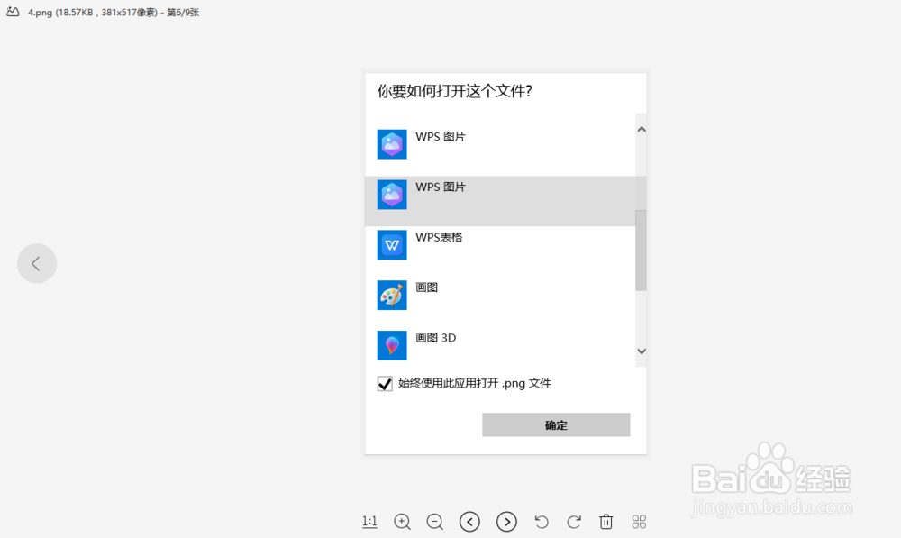Choose WPS表格 from the app list
The width and height of the screenshot is (901, 538).
click(x=500, y=251)
